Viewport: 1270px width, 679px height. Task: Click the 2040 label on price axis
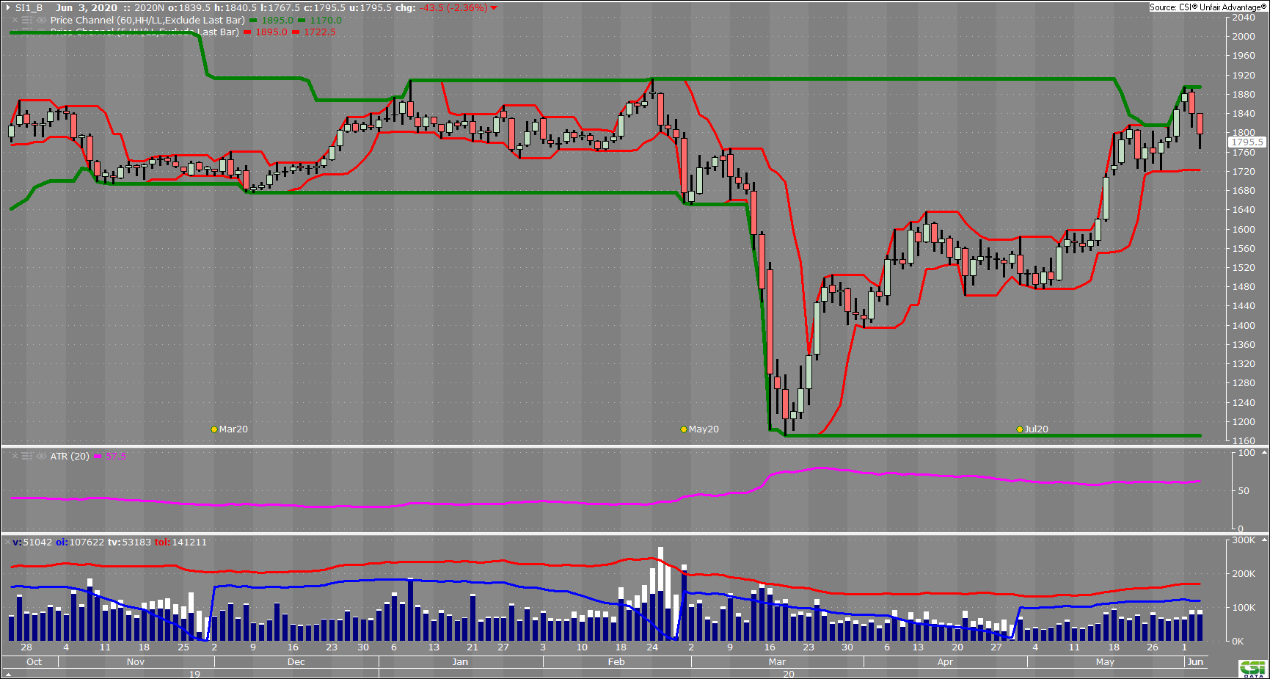tap(1244, 18)
